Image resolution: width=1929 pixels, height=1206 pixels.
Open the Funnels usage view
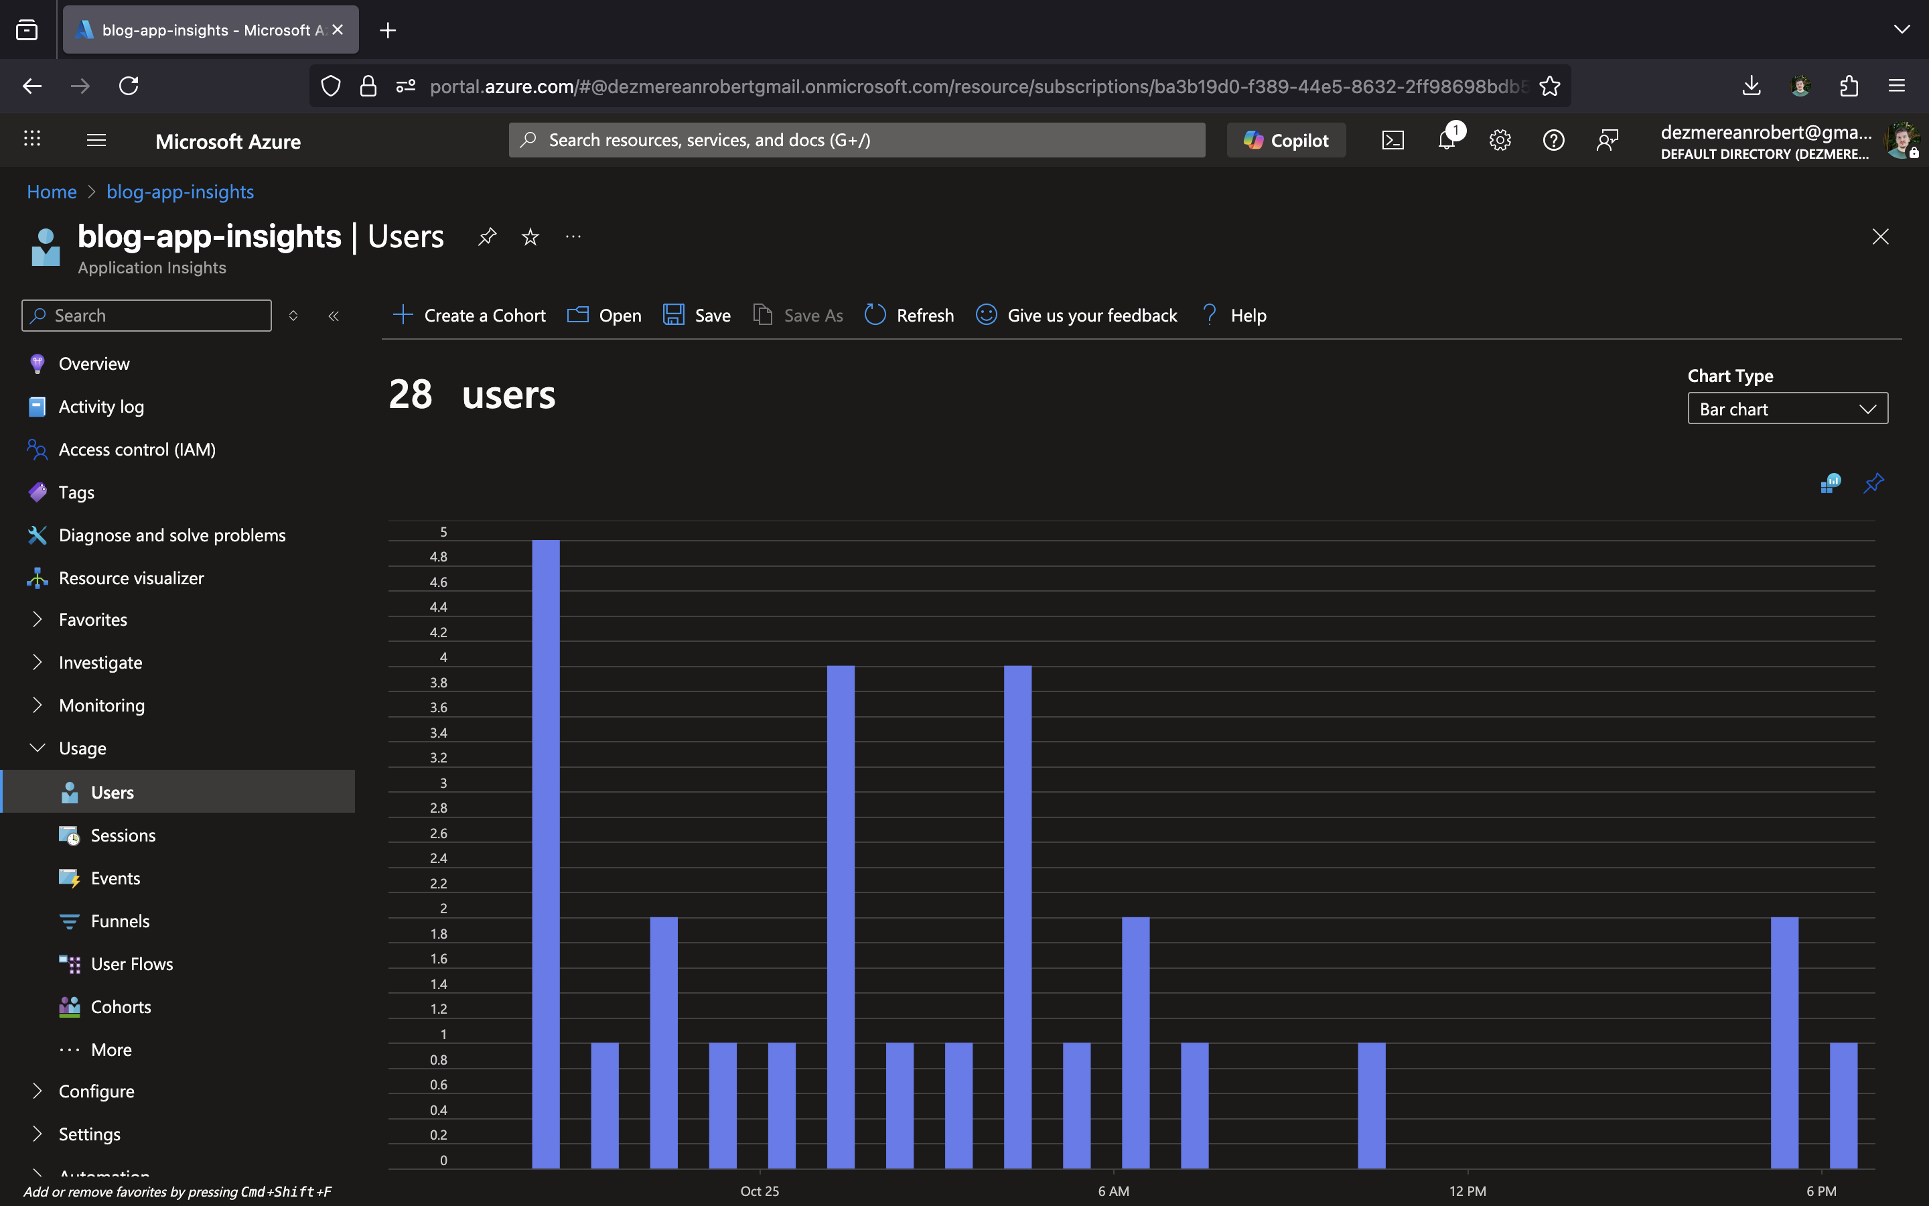[121, 921]
